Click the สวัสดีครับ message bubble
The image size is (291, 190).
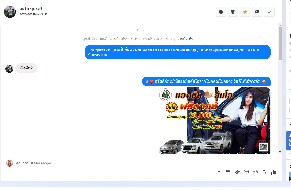tap(26, 68)
